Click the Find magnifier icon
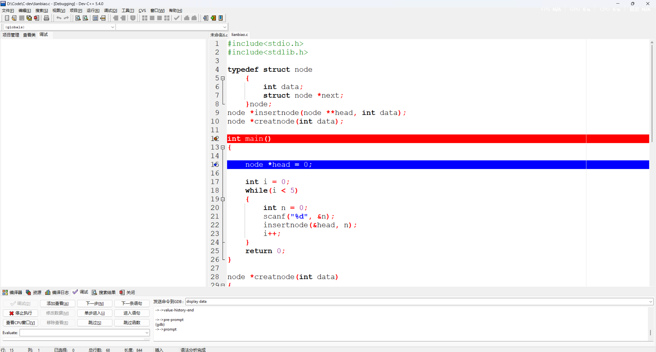Viewport: 656px width, 352px height. (x=78, y=18)
